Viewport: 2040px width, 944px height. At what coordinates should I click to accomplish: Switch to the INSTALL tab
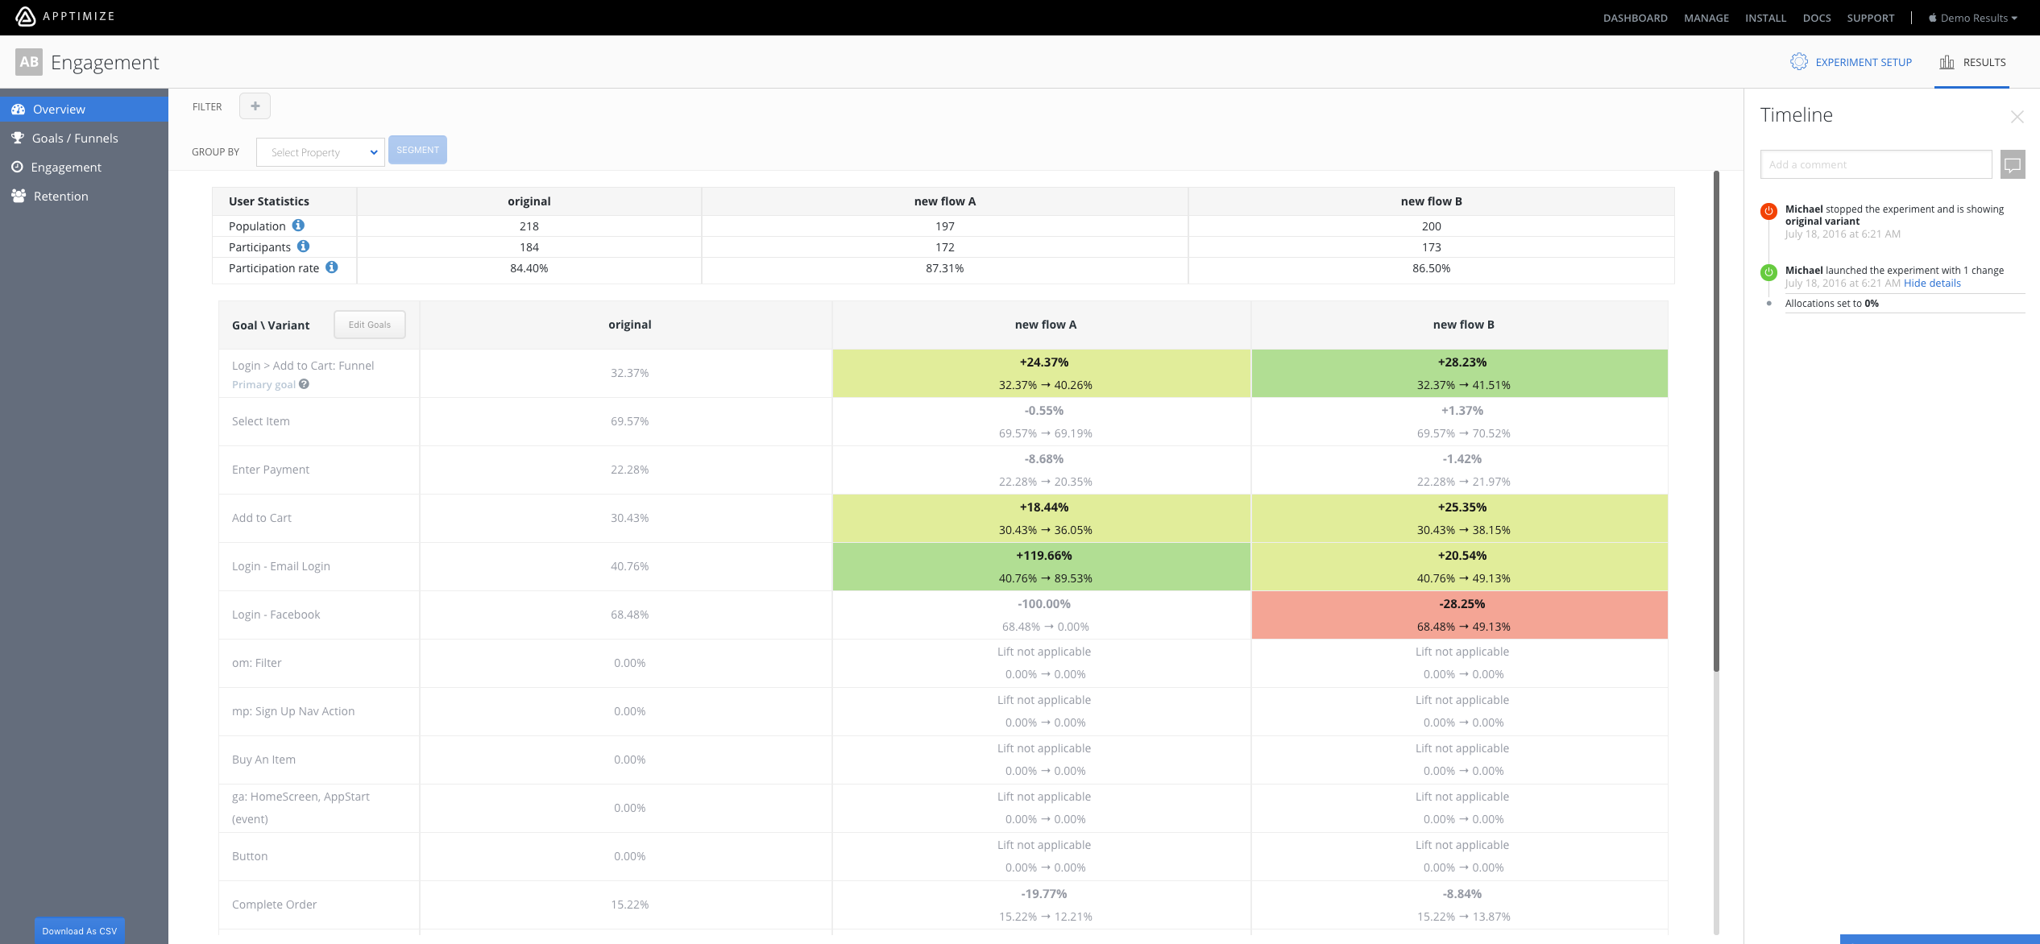[1765, 17]
